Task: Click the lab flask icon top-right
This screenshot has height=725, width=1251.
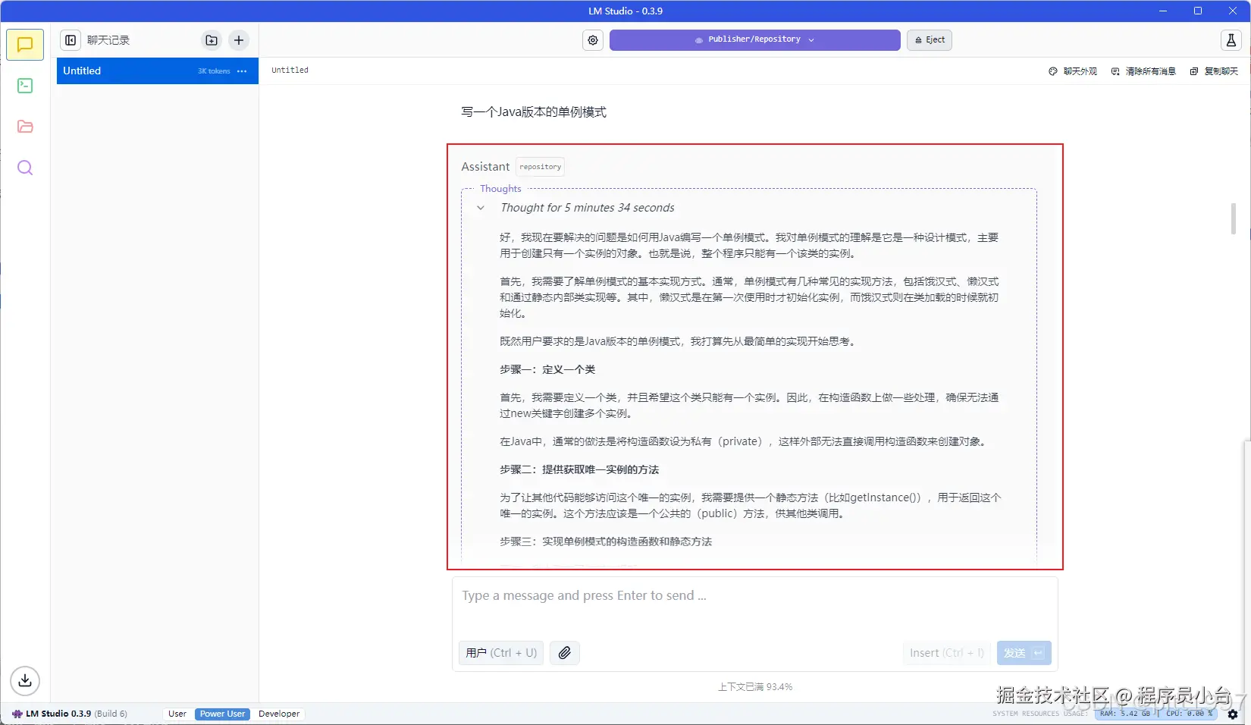Action: (1231, 40)
